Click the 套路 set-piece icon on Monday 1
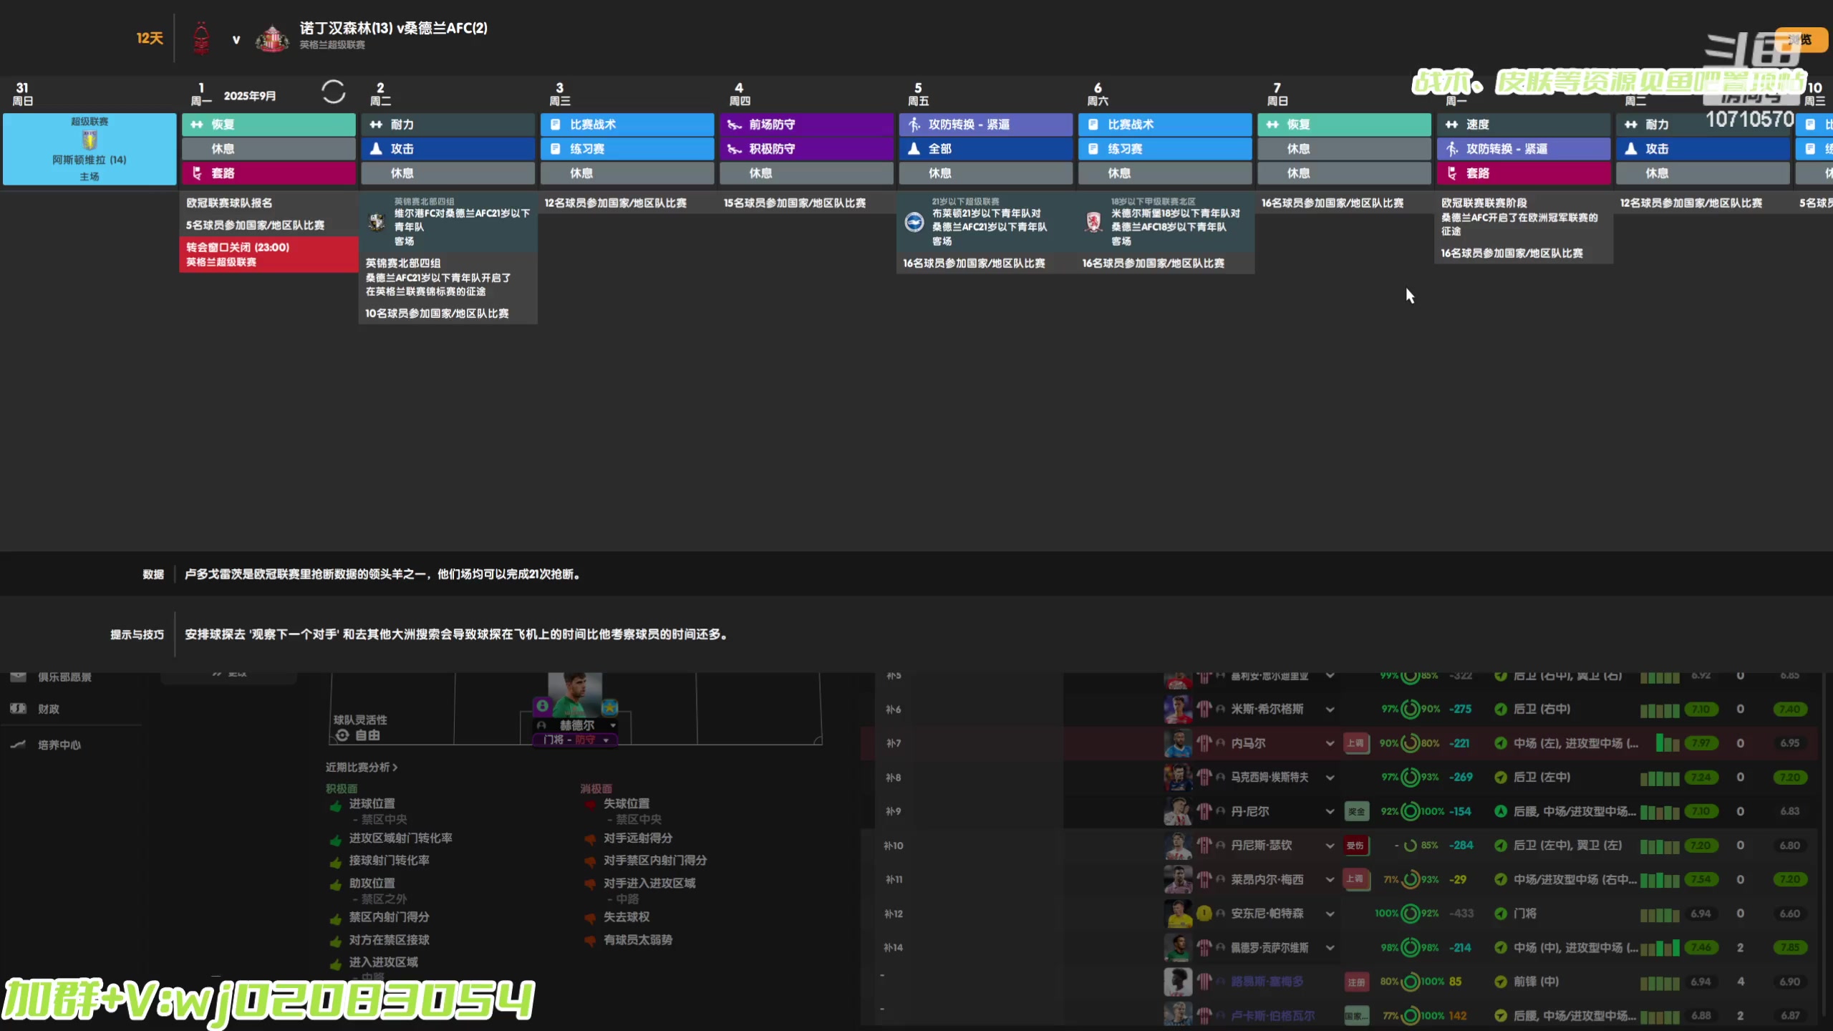This screenshot has height=1031, width=1833. coord(197,173)
